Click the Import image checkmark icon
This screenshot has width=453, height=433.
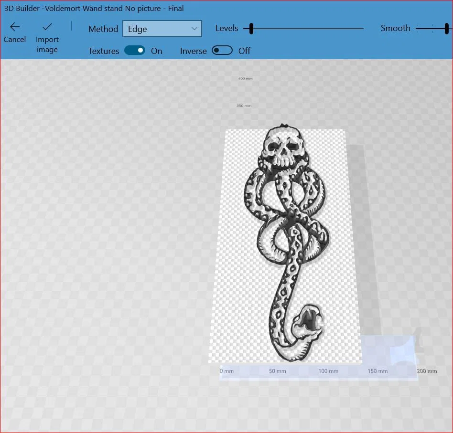[47, 27]
